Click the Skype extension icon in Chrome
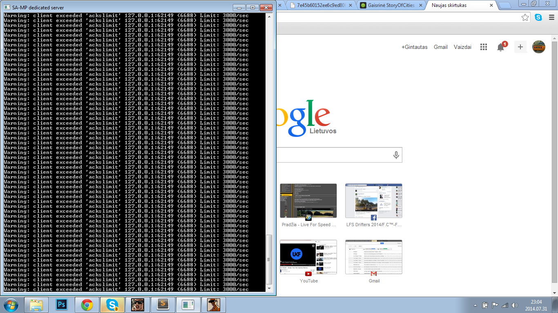Viewport: 558px width, 313px height. click(x=538, y=18)
